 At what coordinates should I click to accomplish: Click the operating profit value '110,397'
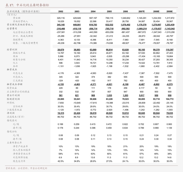[x=170, y=50]
